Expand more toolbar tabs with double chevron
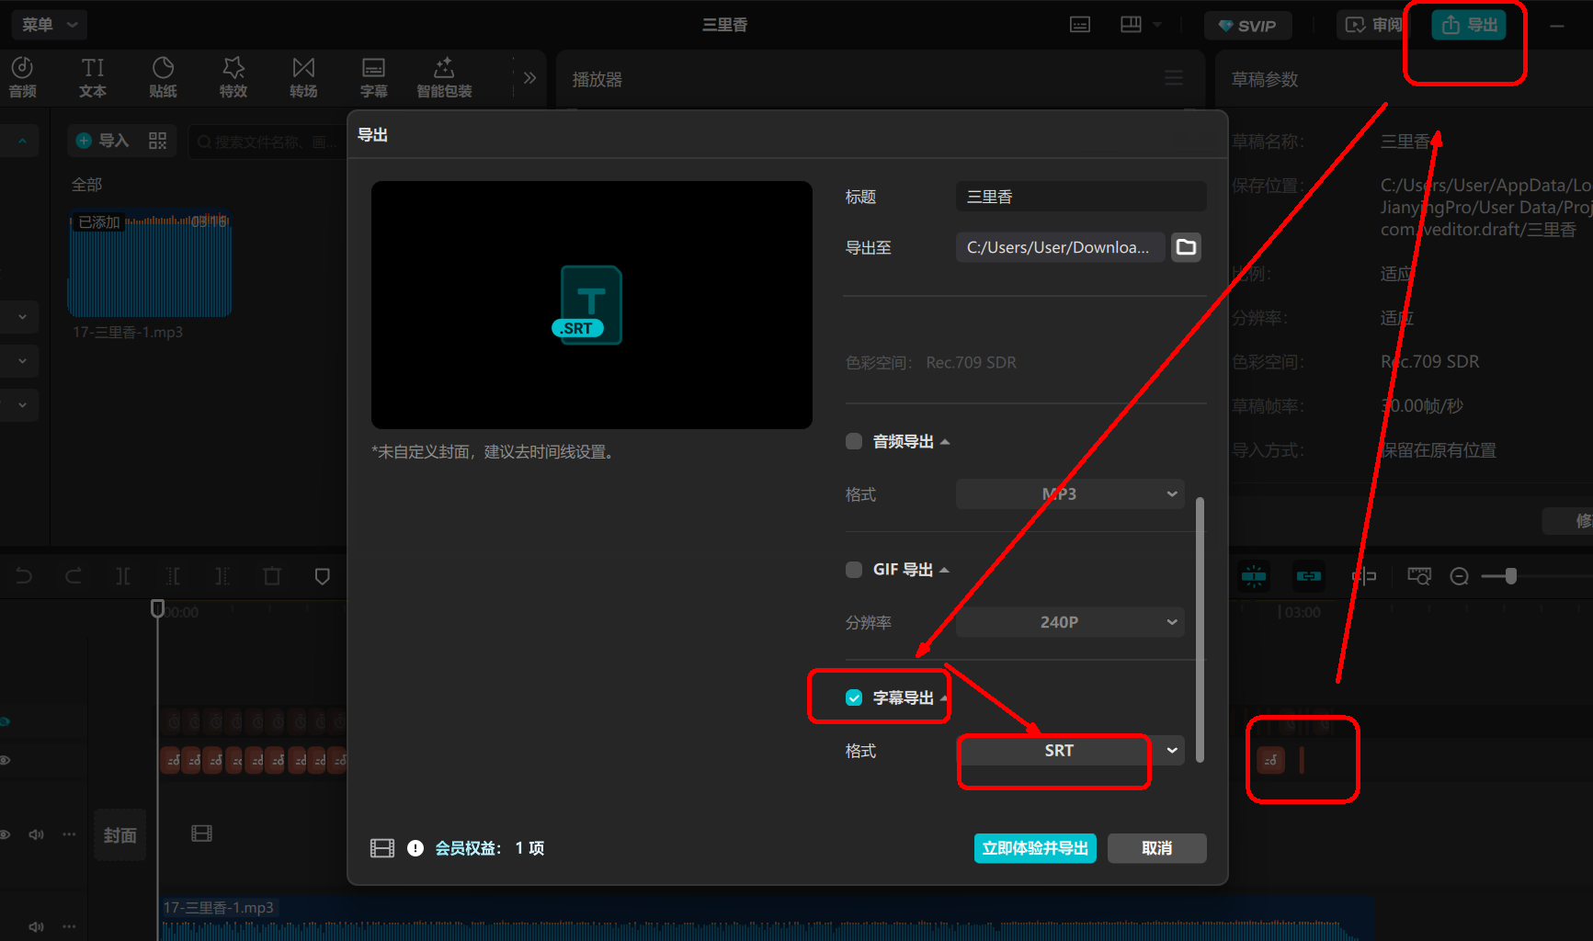The image size is (1593, 941). [x=529, y=78]
